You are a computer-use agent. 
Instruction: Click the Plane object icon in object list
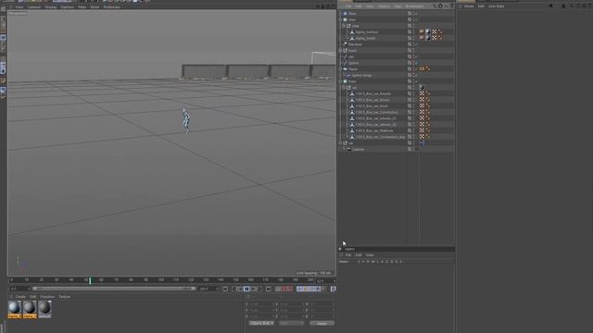coord(345,69)
